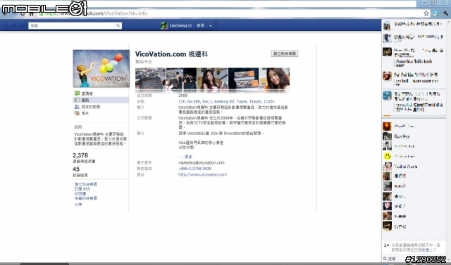
Task: Click the green speech bubble wall icon
Action: pos(77,93)
